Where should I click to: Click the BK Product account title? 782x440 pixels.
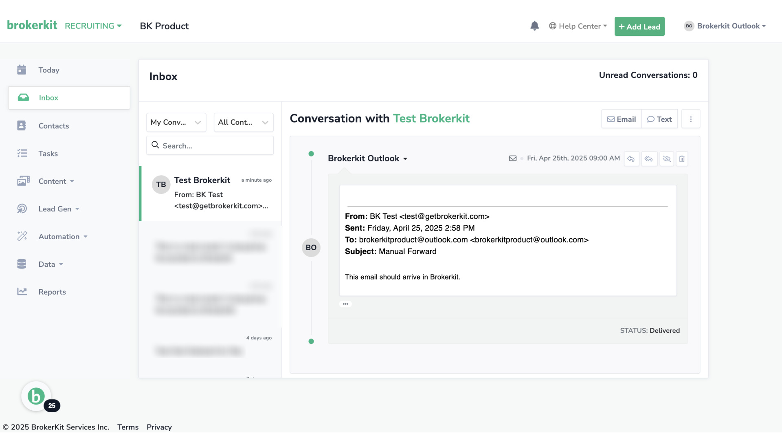click(x=164, y=26)
